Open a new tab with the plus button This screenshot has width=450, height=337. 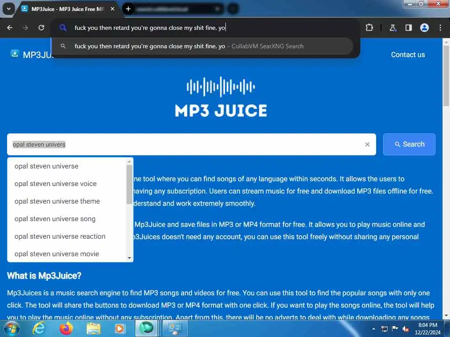[x=128, y=9]
